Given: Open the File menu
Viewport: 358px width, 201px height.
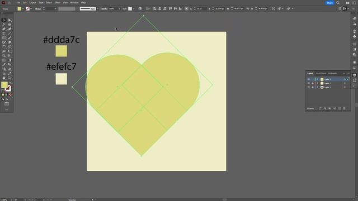Looking at the screenshot, I should coord(18,3).
